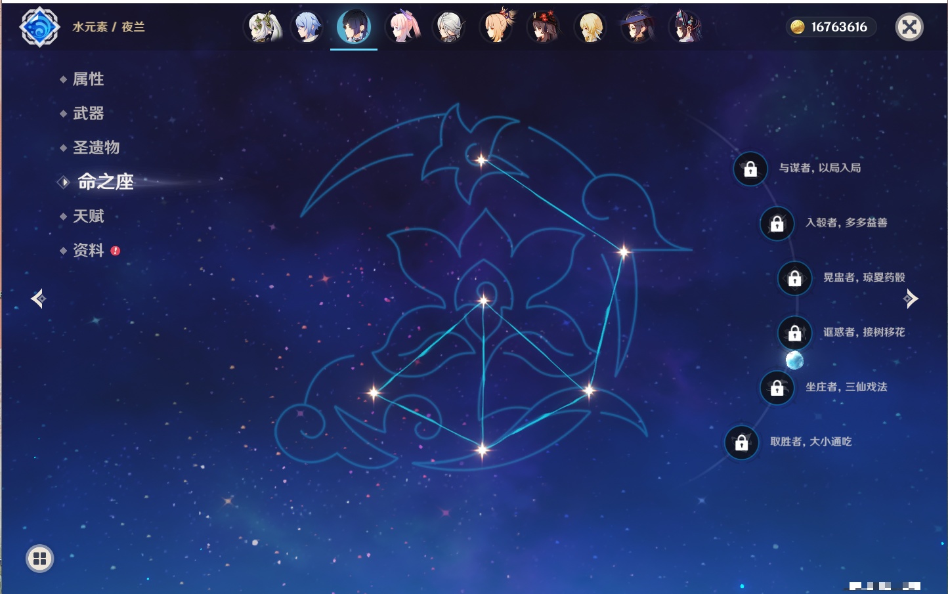The image size is (948, 594).
Task: Select the blonde Lumine character portrait
Action: (x=591, y=27)
